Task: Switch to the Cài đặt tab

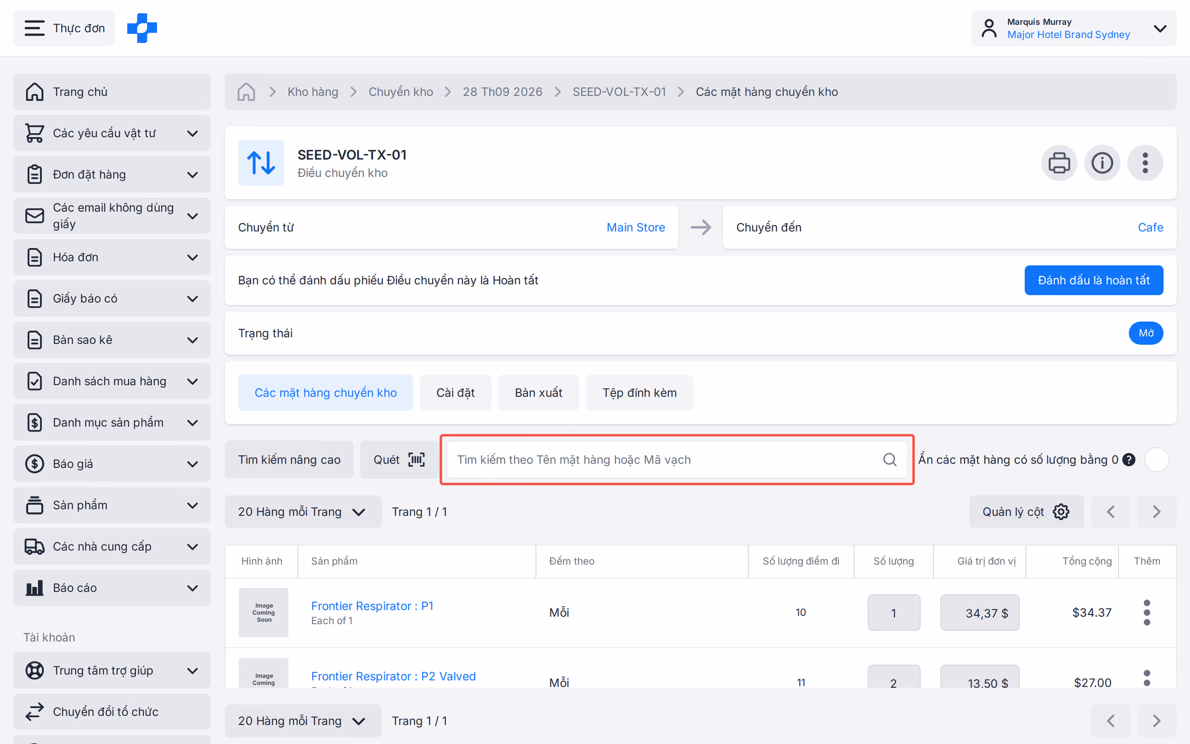Action: coord(455,393)
